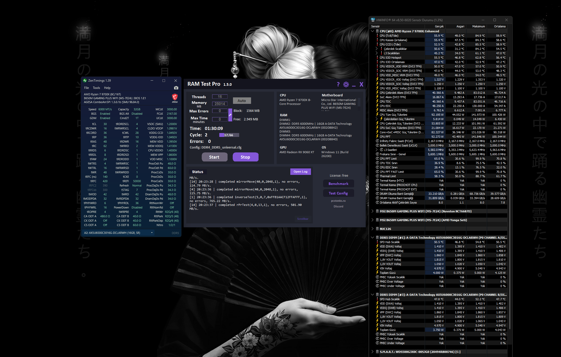Click the Test Config button
Screen dimensions: 561x357
(338, 193)
